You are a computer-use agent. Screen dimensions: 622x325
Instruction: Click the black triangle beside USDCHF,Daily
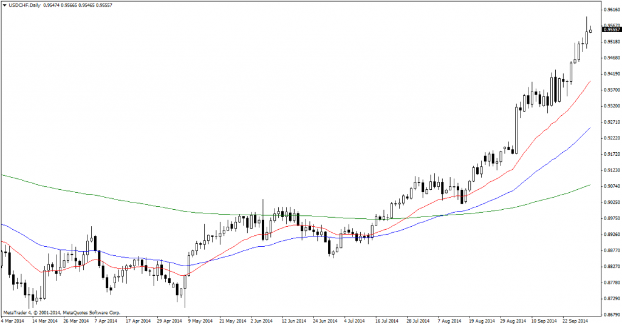coord(4,5)
